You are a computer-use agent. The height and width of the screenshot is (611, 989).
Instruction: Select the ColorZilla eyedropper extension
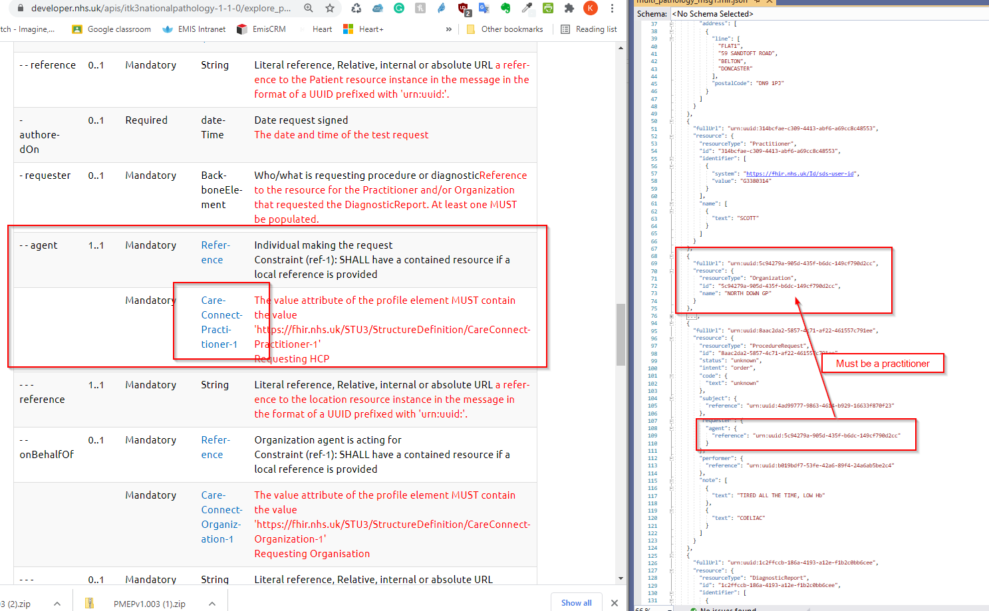click(525, 8)
